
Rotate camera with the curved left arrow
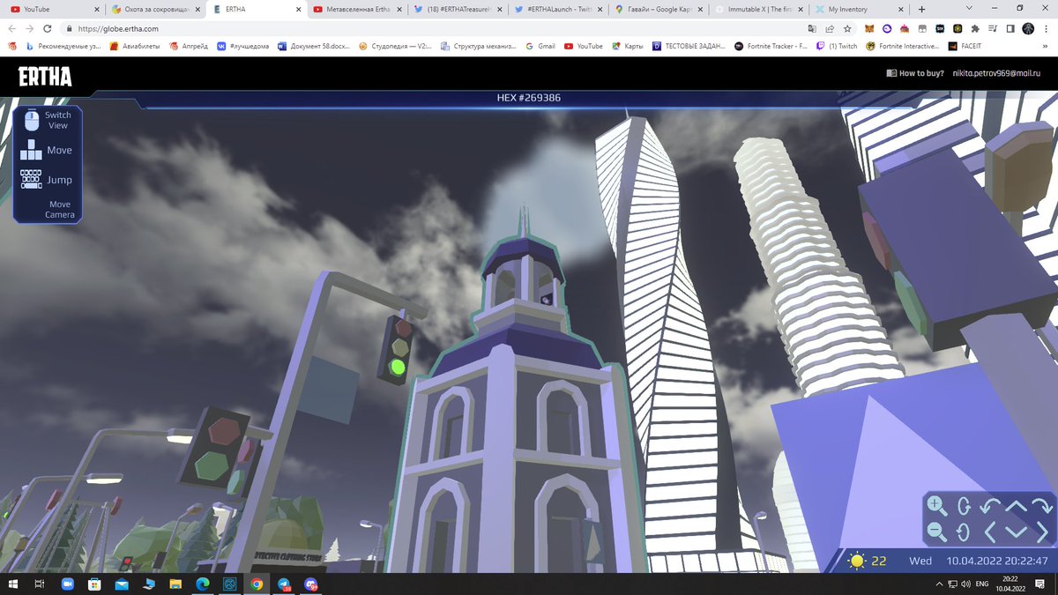pos(990,506)
